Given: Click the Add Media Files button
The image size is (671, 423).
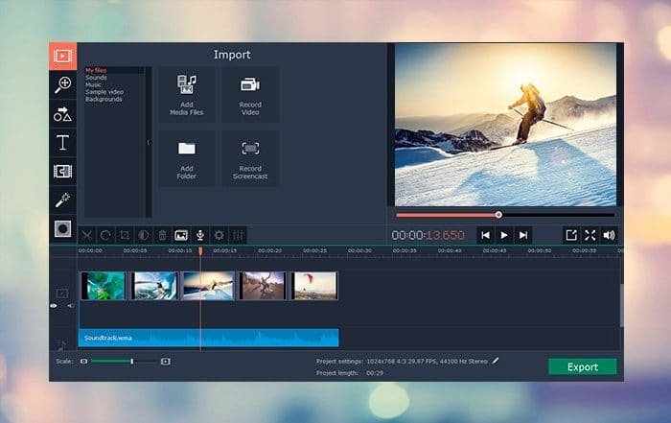Looking at the screenshot, I should pos(187,94).
